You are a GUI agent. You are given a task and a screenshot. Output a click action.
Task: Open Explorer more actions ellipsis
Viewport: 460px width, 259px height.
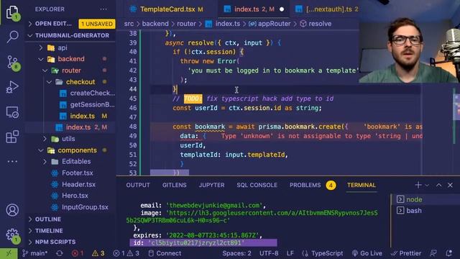coord(103,9)
